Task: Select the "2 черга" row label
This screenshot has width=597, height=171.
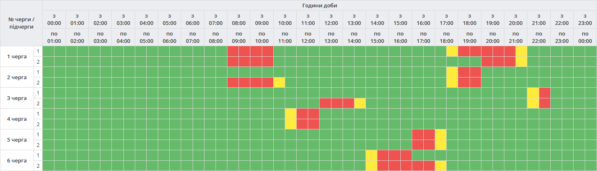Action: pyautogui.click(x=17, y=77)
